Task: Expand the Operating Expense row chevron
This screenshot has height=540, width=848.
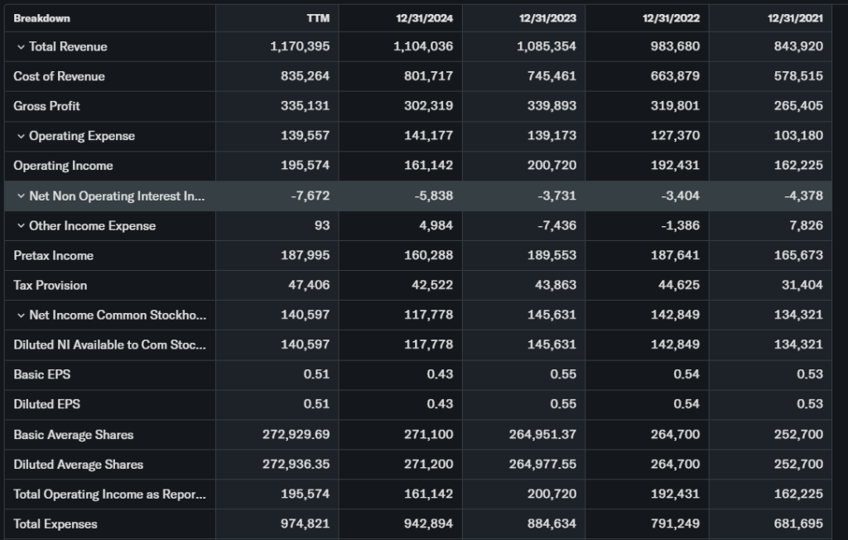Action: [x=21, y=137]
